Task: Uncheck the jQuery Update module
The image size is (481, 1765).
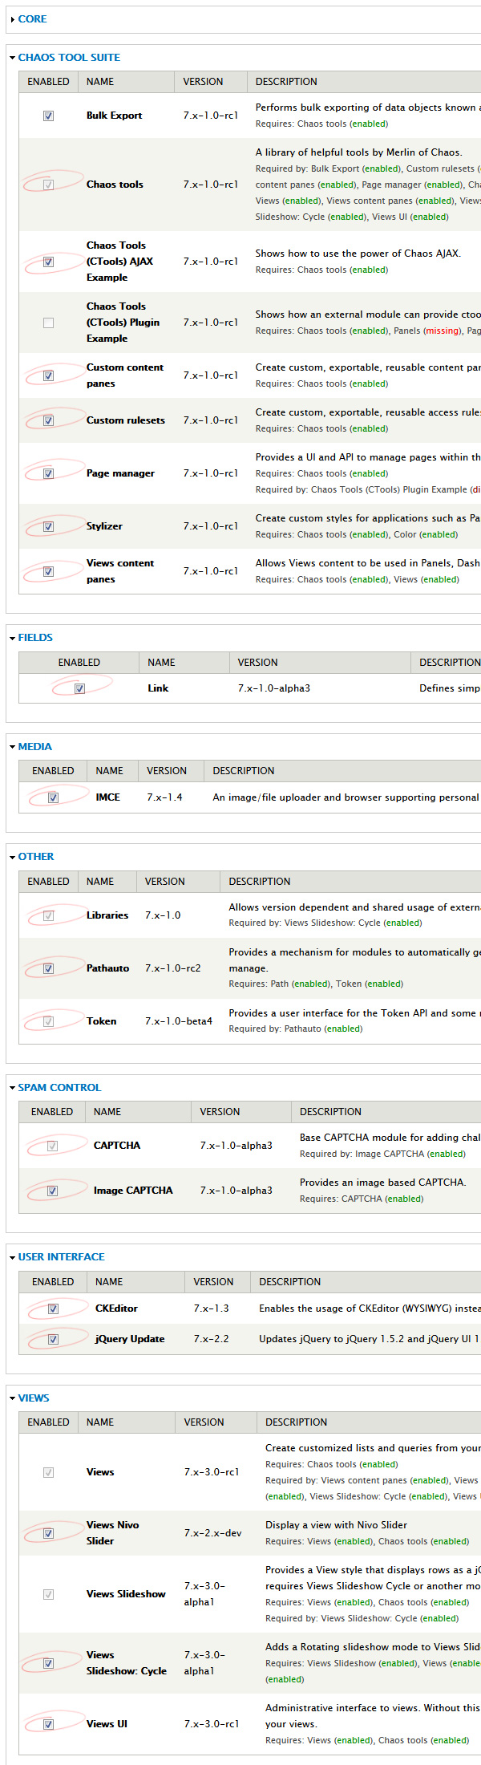Action: point(53,1339)
